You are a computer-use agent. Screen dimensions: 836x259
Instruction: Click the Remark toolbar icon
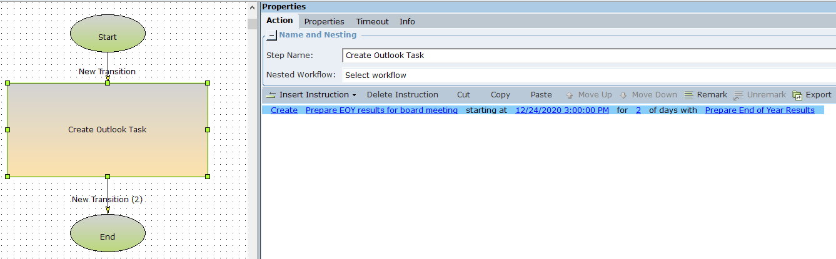click(689, 95)
